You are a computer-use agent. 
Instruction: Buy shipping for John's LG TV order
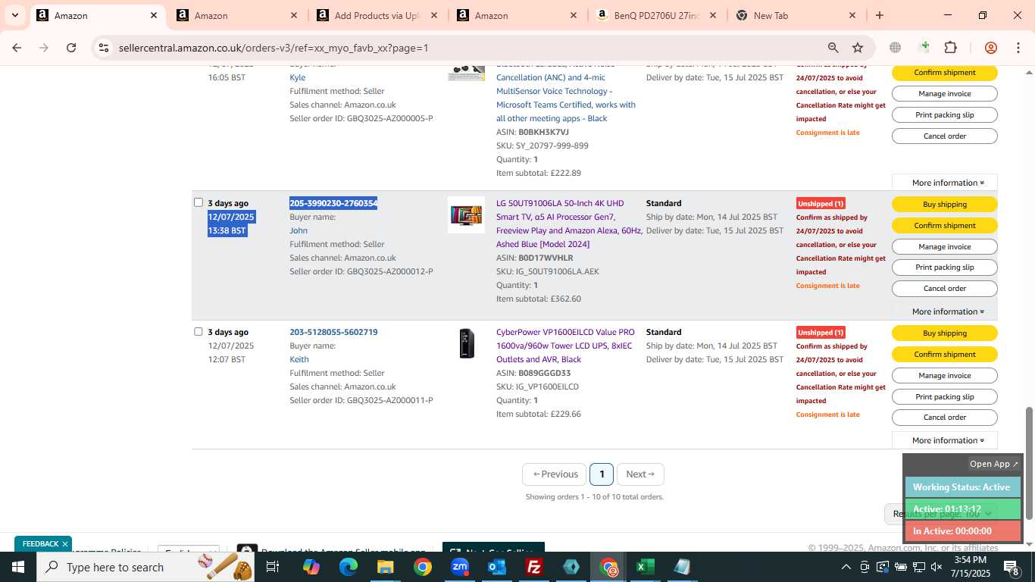click(x=945, y=204)
